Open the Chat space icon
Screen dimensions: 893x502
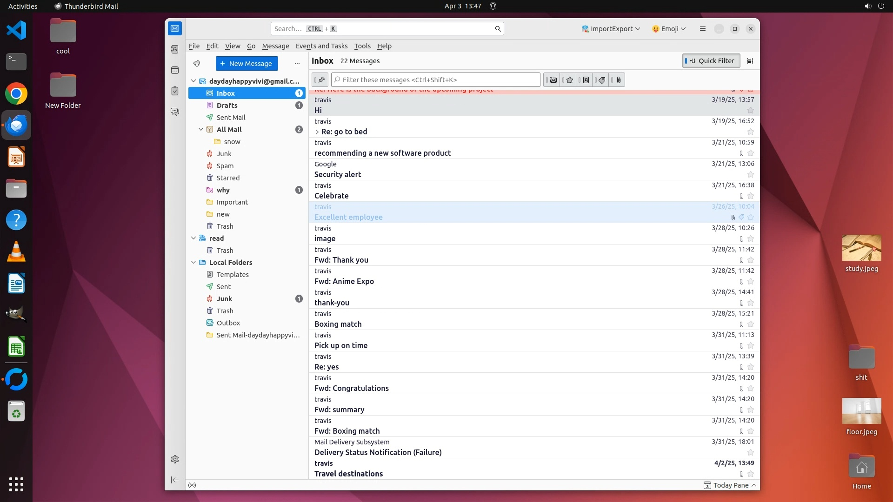(175, 112)
